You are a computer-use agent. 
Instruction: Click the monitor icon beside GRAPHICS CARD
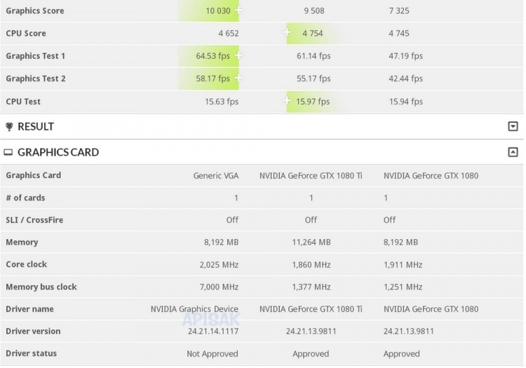[x=9, y=152]
